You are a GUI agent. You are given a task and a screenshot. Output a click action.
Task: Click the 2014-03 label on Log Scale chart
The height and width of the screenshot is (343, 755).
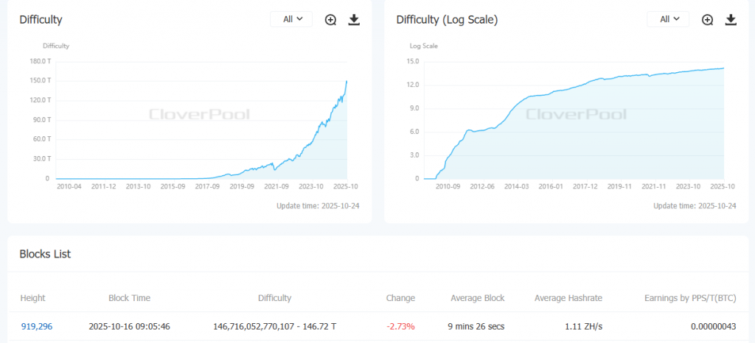(517, 187)
